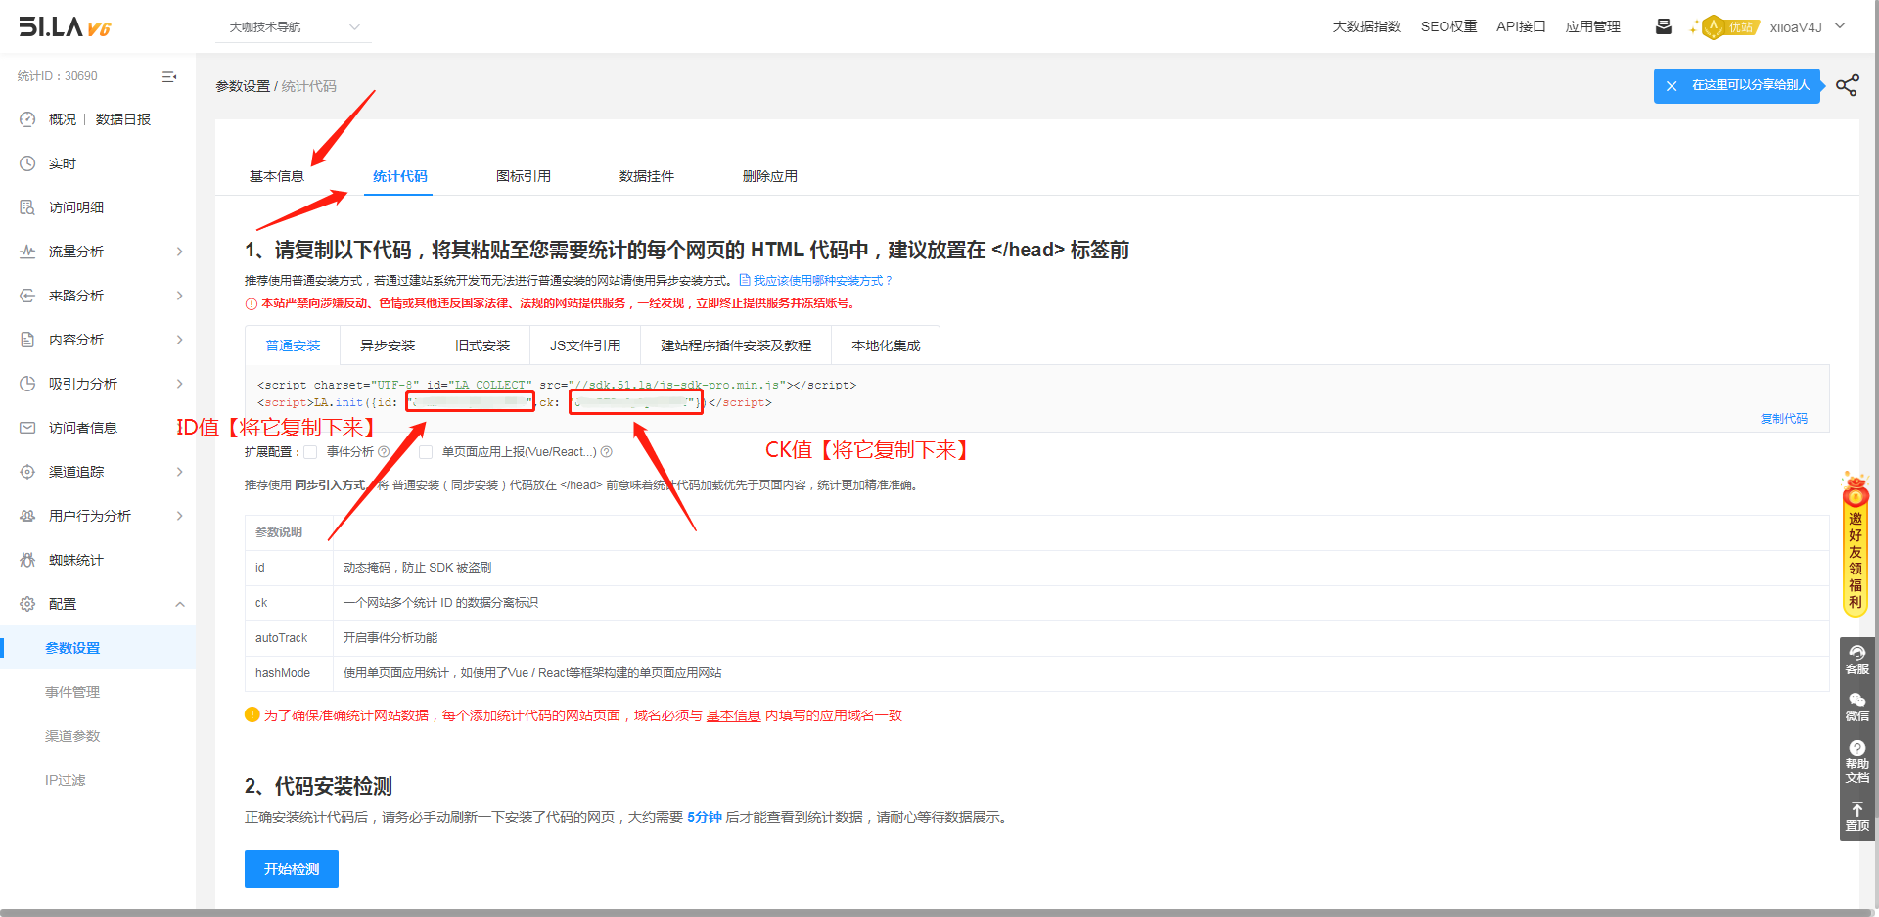The height and width of the screenshot is (917, 1879).
Task: Click the 来路分析 sidebar icon
Action: point(27,296)
